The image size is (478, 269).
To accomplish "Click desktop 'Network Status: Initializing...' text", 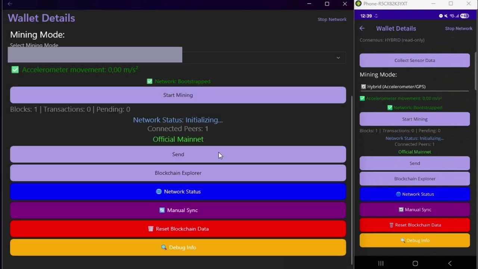I will pyautogui.click(x=178, y=120).
